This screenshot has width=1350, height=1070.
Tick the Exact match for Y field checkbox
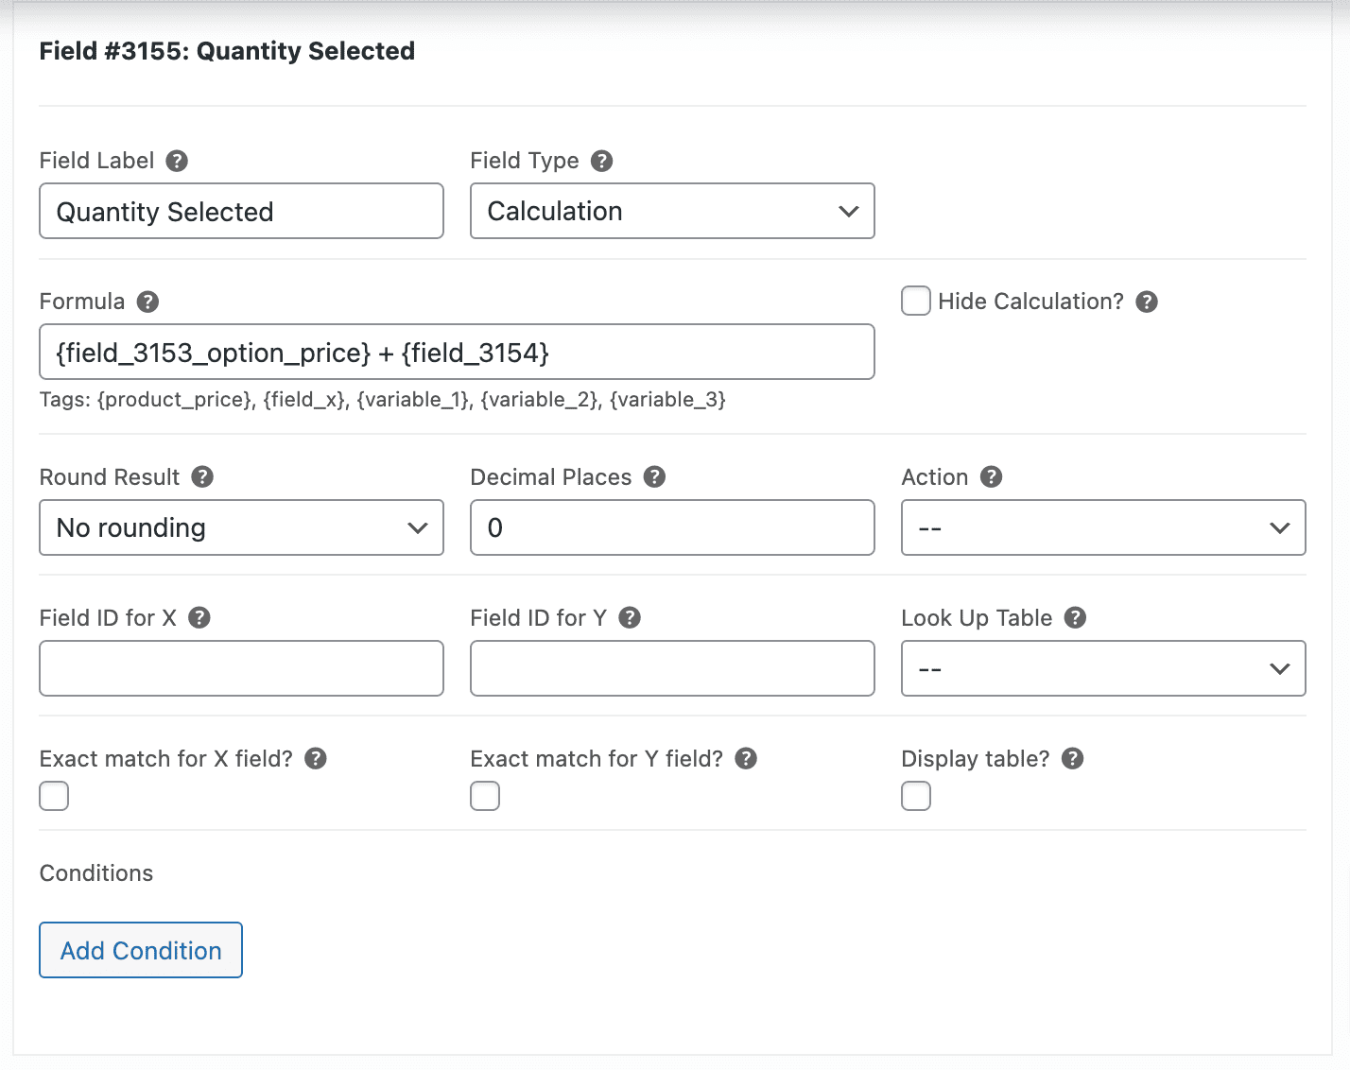[x=485, y=796]
